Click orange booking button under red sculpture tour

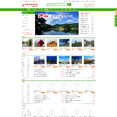43,50
